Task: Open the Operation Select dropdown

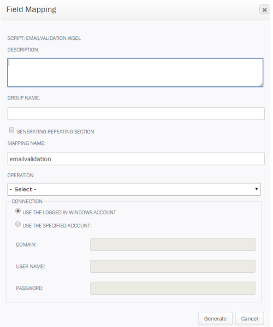Action: pyautogui.click(x=134, y=189)
